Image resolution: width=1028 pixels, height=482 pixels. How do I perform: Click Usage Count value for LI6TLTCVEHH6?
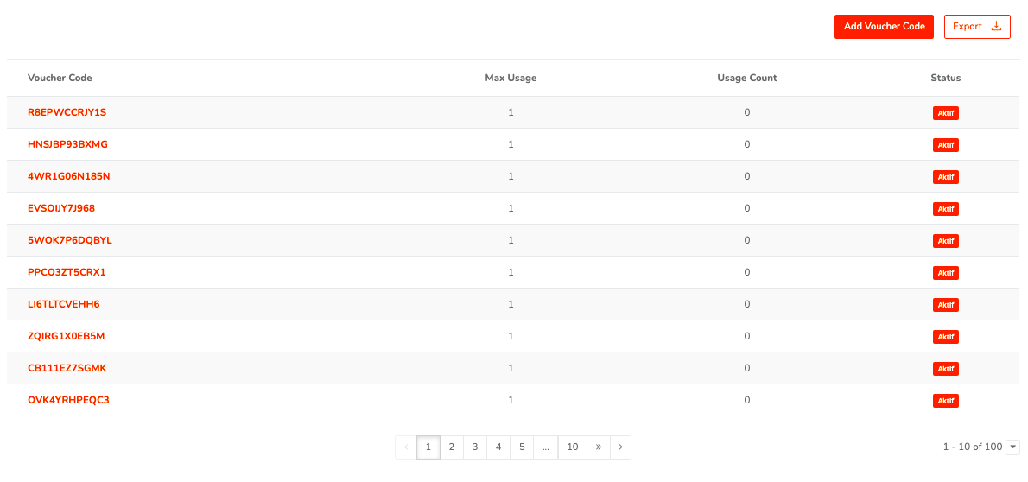[x=746, y=304]
